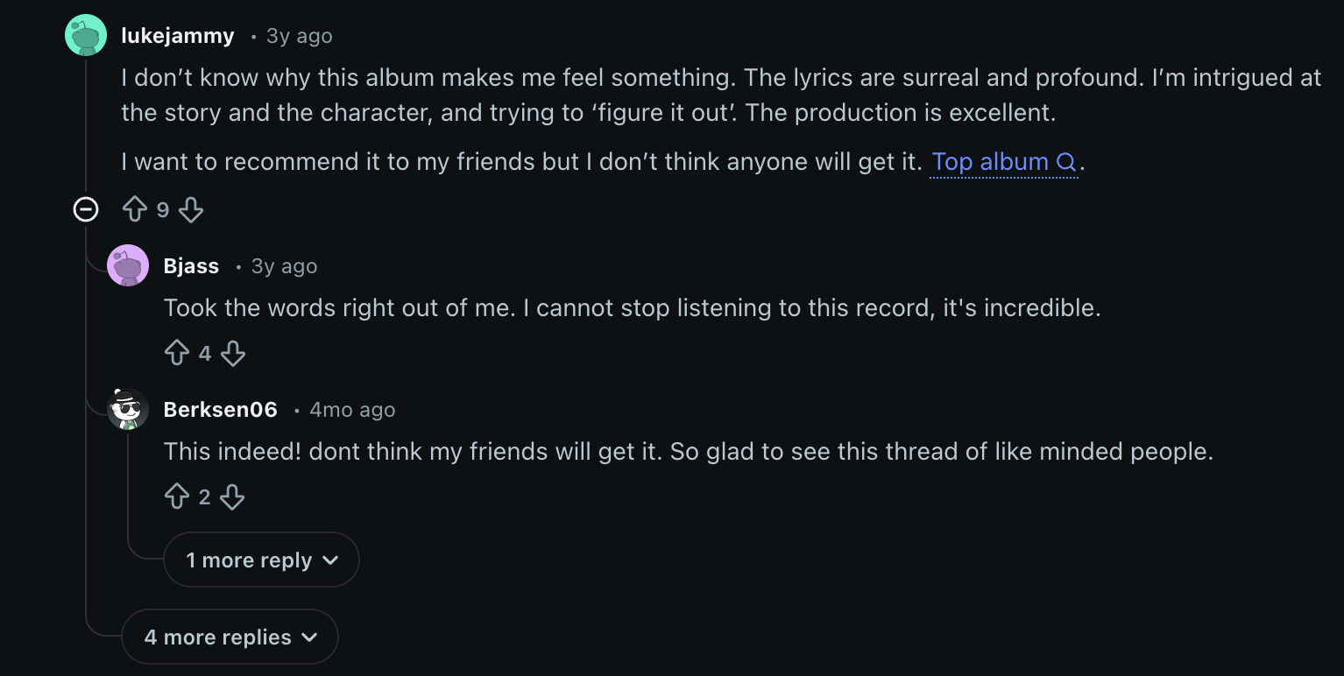
Task: Click the 4mo ago timestamp on Berksen06's reply
Action: click(x=351, y=410)
